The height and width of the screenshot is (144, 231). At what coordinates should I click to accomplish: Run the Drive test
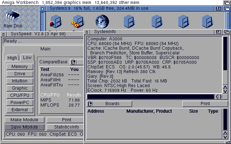[x=20, y=74]
